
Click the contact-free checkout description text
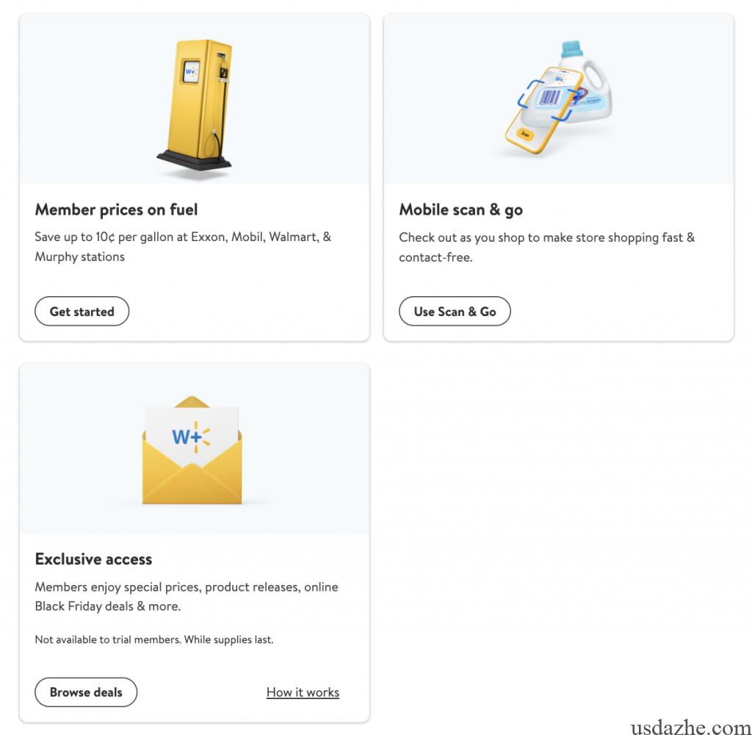coord(546,247)
